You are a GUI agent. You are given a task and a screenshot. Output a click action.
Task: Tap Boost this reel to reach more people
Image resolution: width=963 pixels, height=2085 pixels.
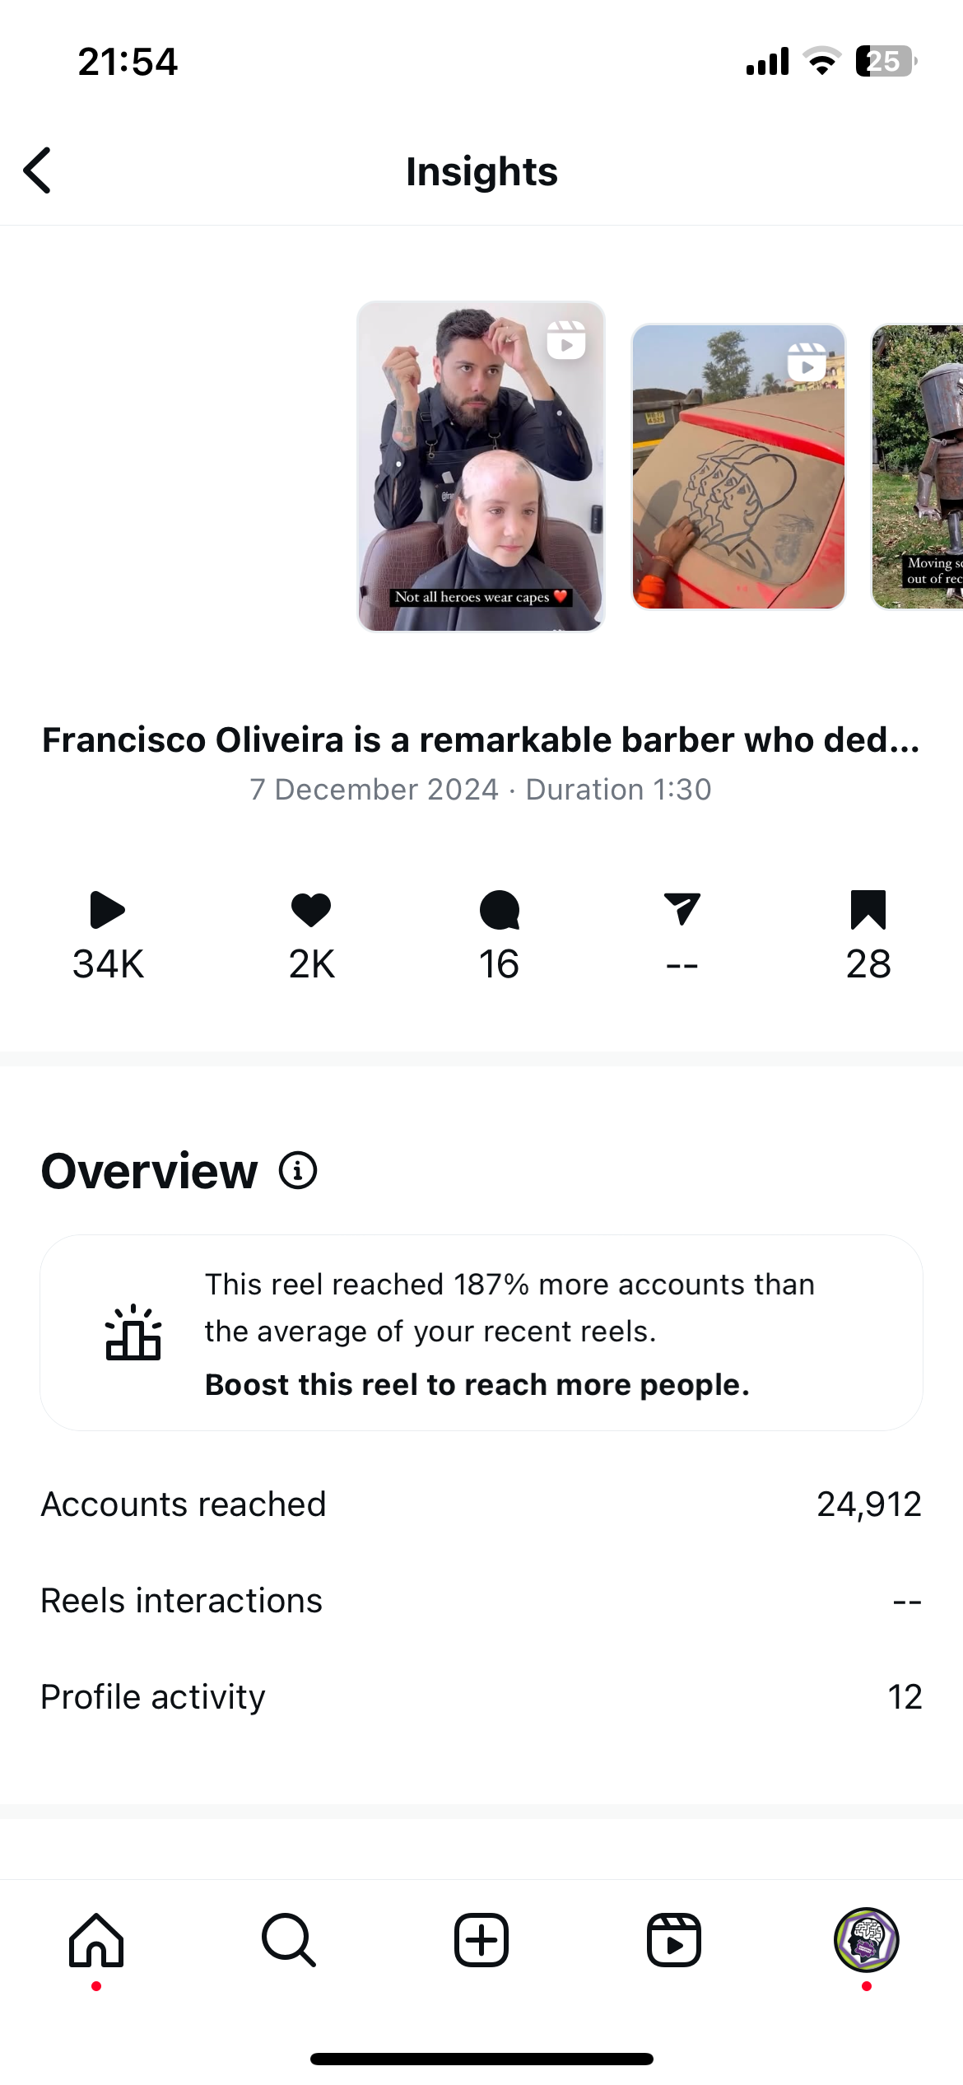click(x=477, y=1385)
